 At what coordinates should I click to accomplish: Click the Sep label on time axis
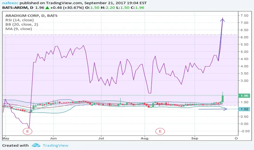point(195,138)
